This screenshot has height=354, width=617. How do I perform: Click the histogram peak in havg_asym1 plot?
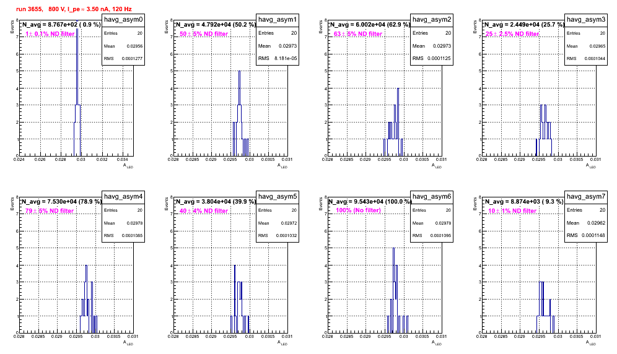[239, 113]
